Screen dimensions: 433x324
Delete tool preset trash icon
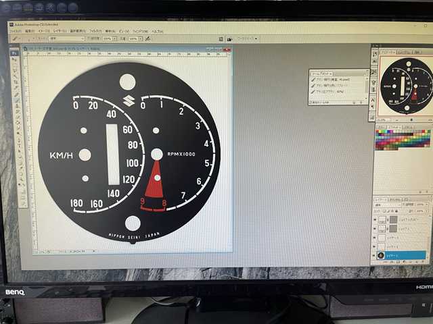[361, 102]
